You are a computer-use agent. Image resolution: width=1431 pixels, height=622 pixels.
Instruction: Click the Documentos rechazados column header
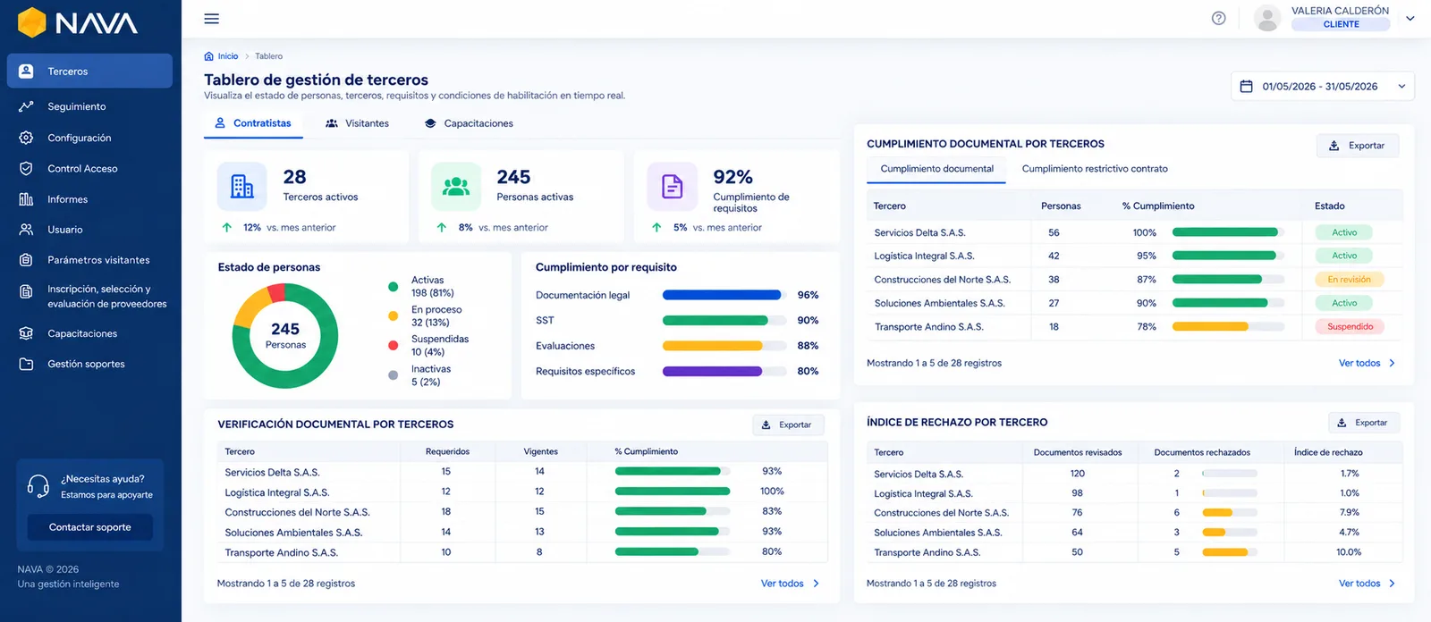point(1202,452)
